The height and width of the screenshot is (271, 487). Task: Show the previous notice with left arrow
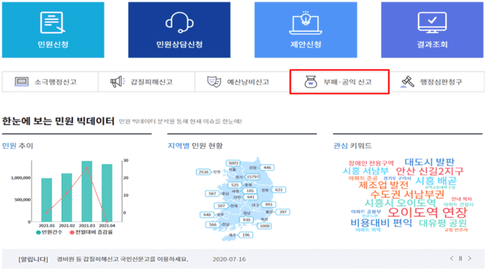tap(452, 258)
